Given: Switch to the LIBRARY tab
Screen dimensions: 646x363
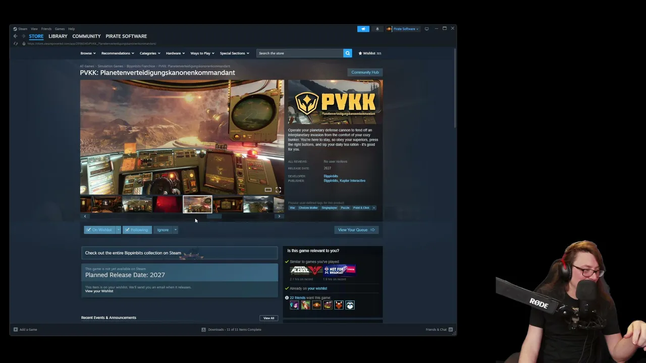Looking at the screenshot, I should pyautogui.click(x=58, y=36).
